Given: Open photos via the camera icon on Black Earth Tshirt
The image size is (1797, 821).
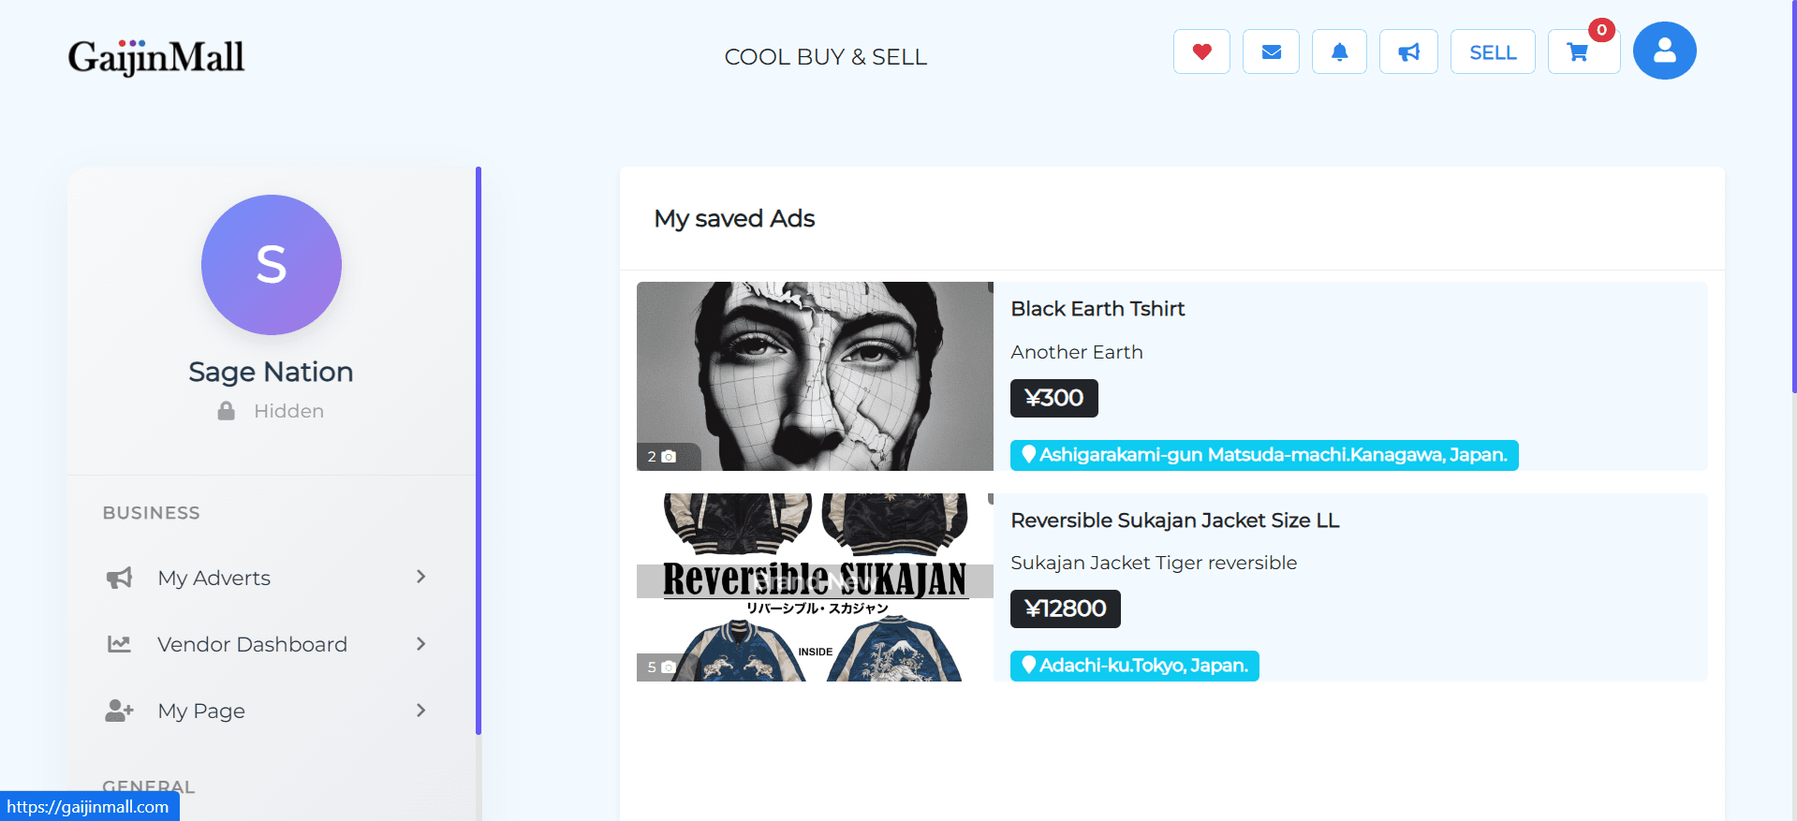Looking at the screenshot, I should pyautogui.click(x=669, y=457).
